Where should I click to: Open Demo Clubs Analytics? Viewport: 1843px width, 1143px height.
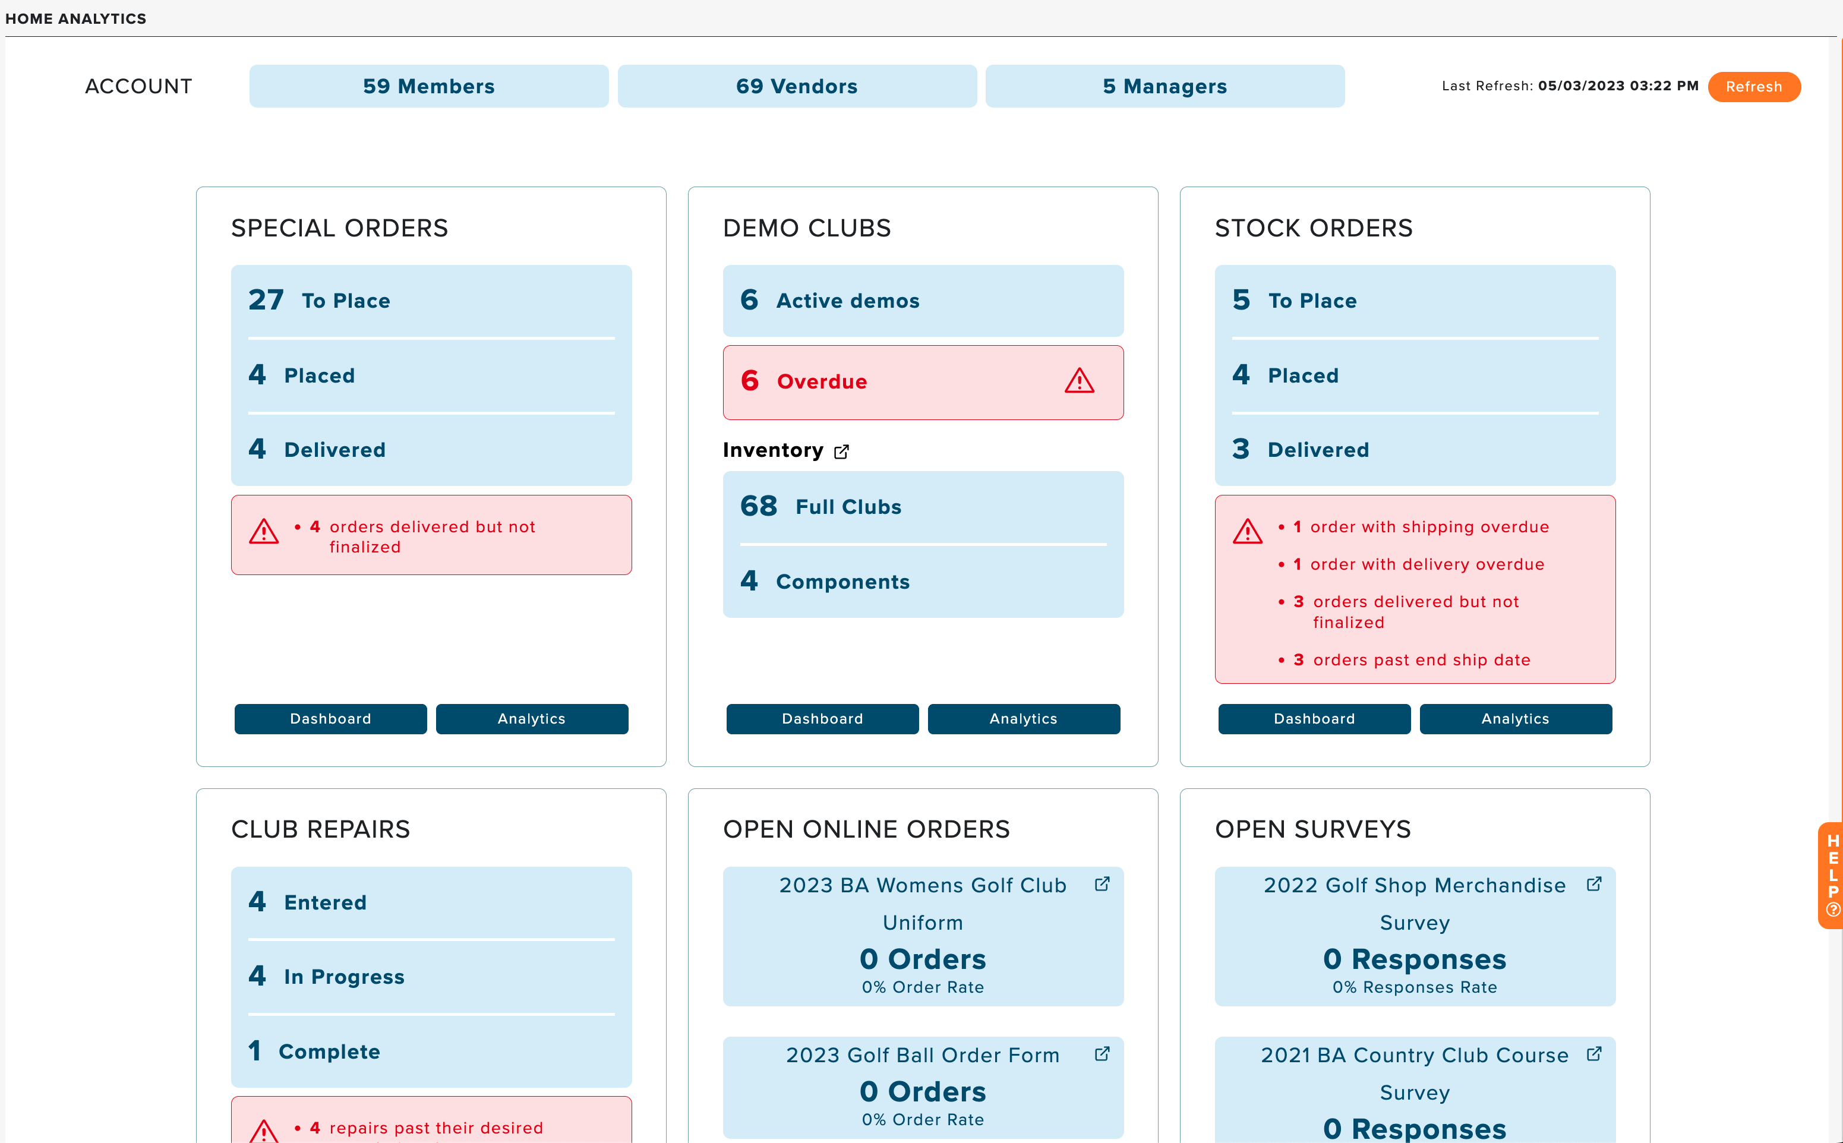point(1024,719)
